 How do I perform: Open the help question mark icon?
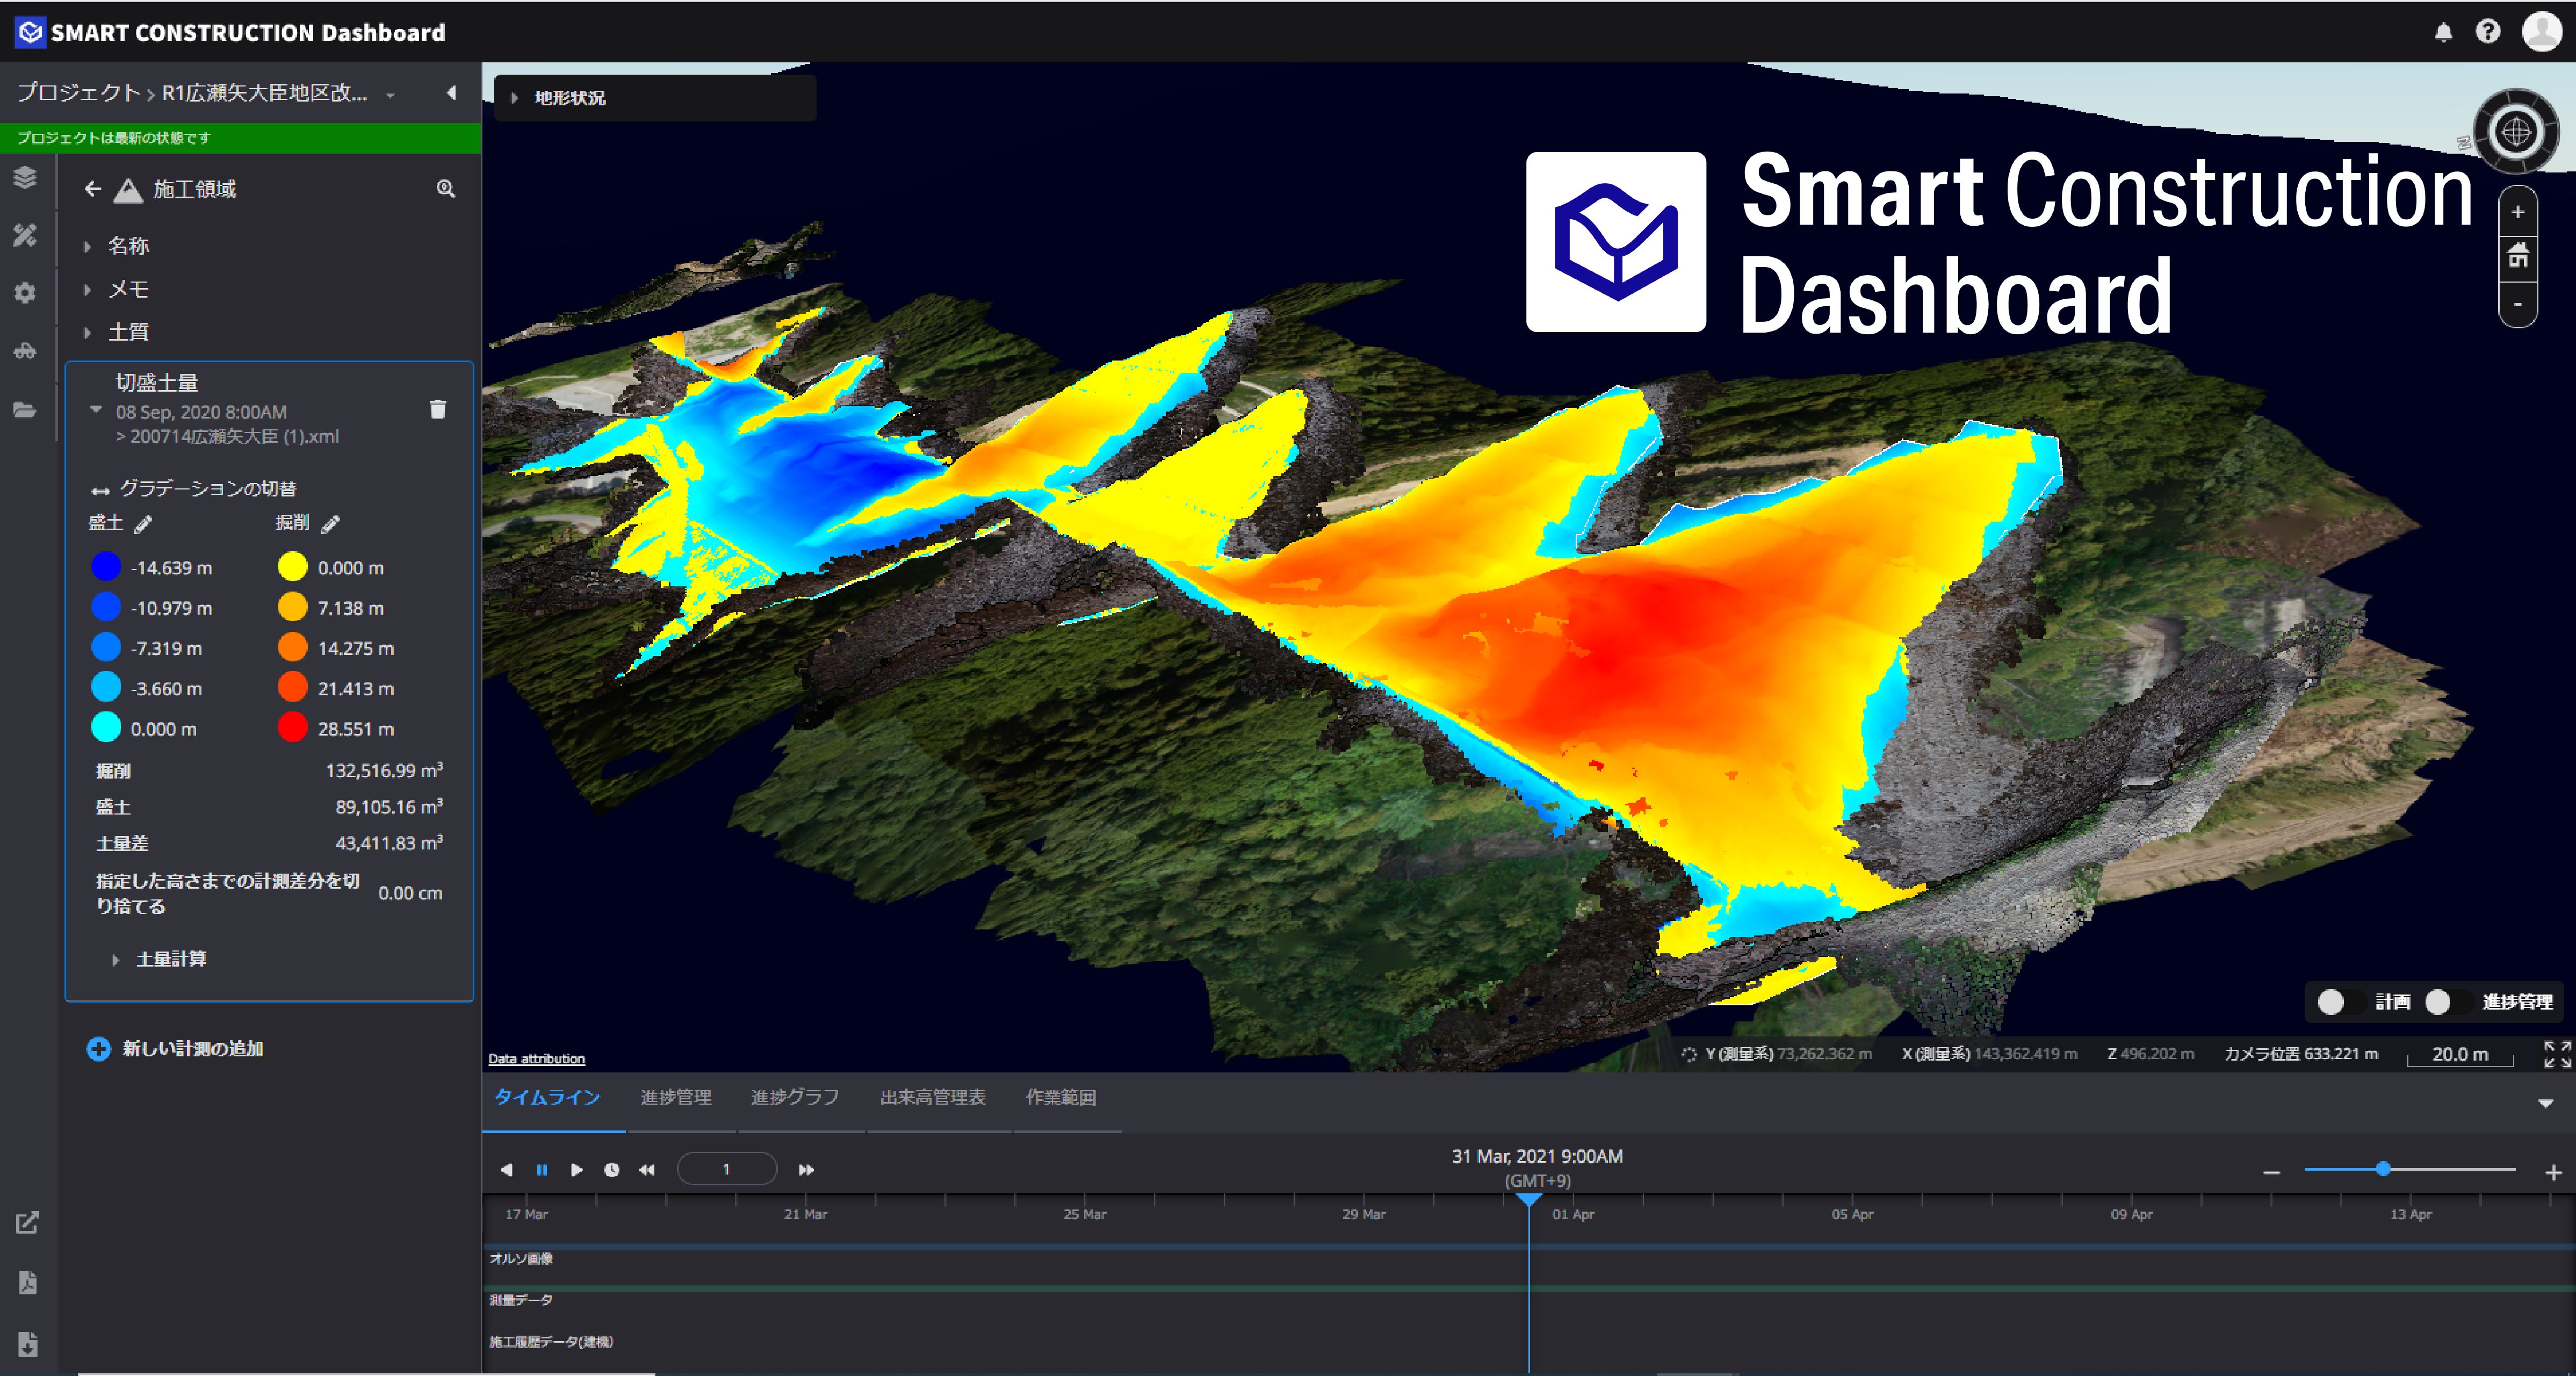point(2487,32)
